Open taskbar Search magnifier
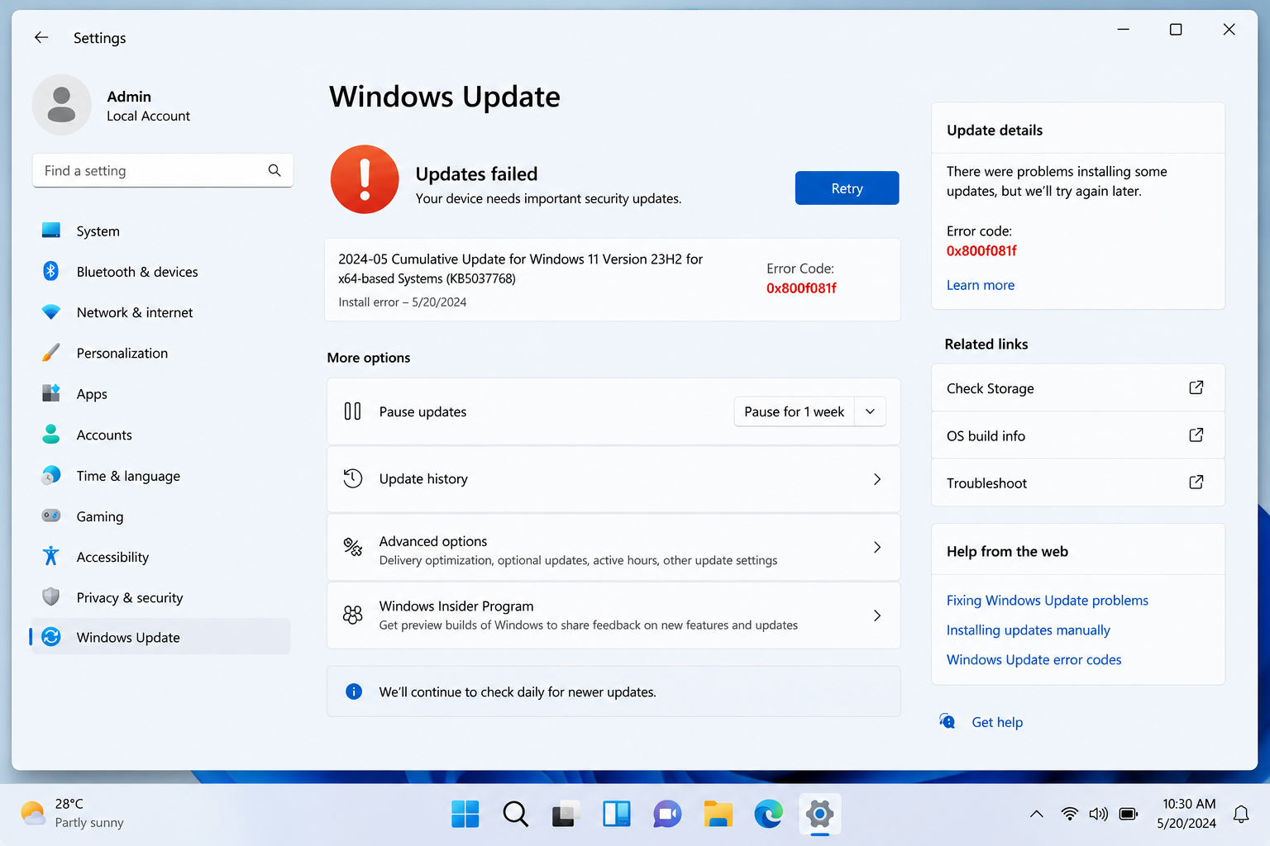 516,814
